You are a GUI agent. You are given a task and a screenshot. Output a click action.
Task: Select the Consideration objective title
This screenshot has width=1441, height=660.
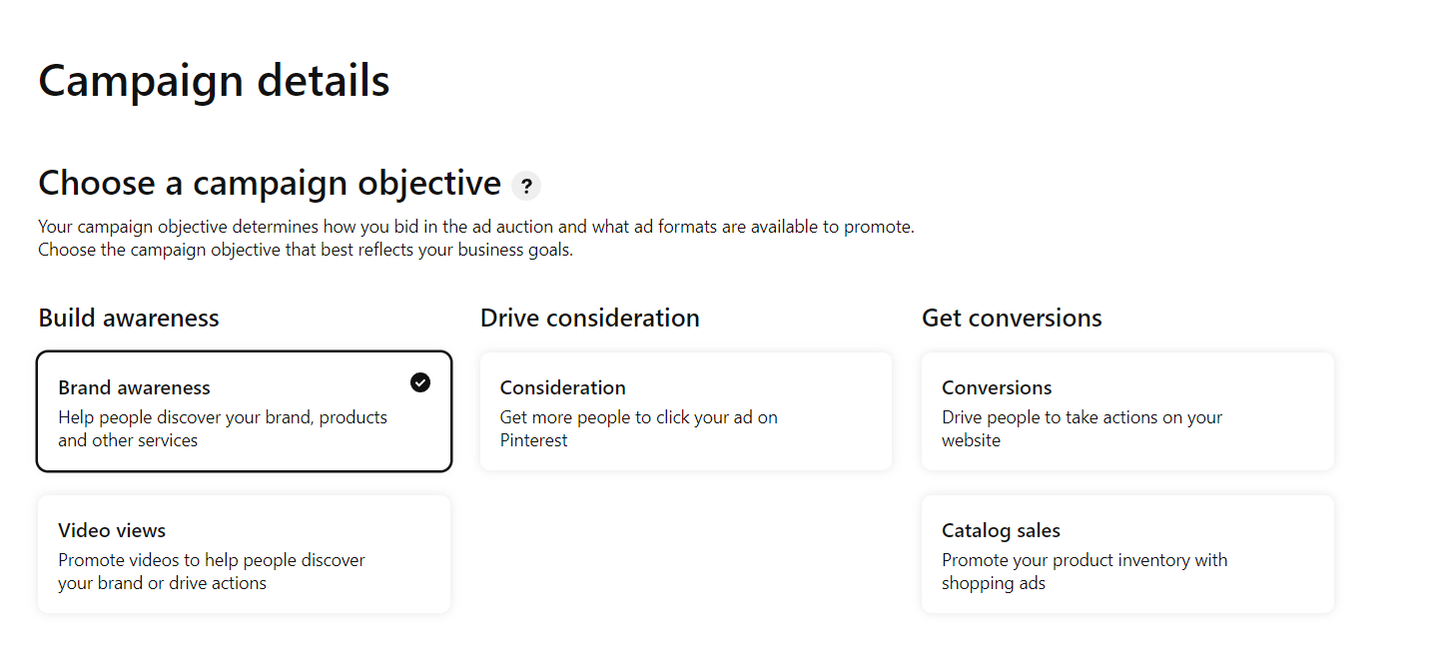click(x=562, y=387)
